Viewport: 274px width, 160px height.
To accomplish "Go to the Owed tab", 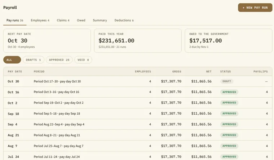I will (81, 21).
